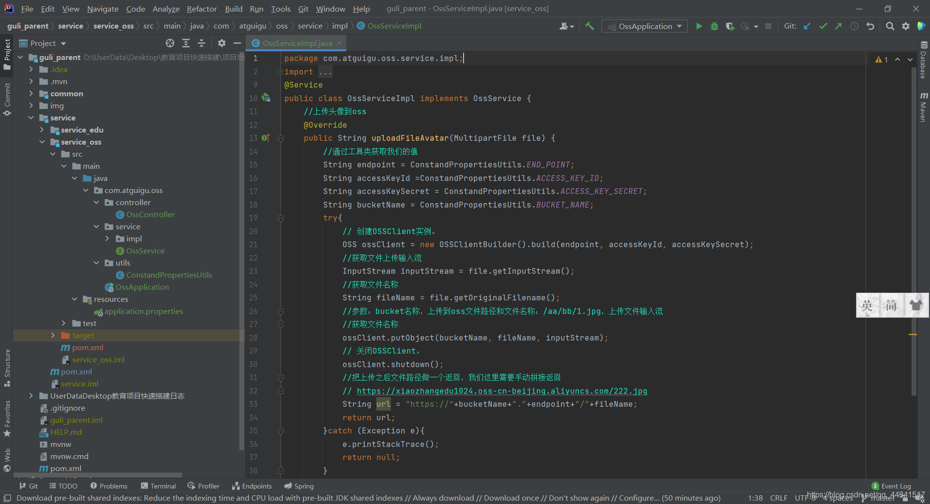The height and width of the screenshot is (504, 930).
Task: Stop the running process square icon
Action: (x=768, y=26)
